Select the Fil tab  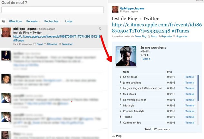tap(3, 21)
